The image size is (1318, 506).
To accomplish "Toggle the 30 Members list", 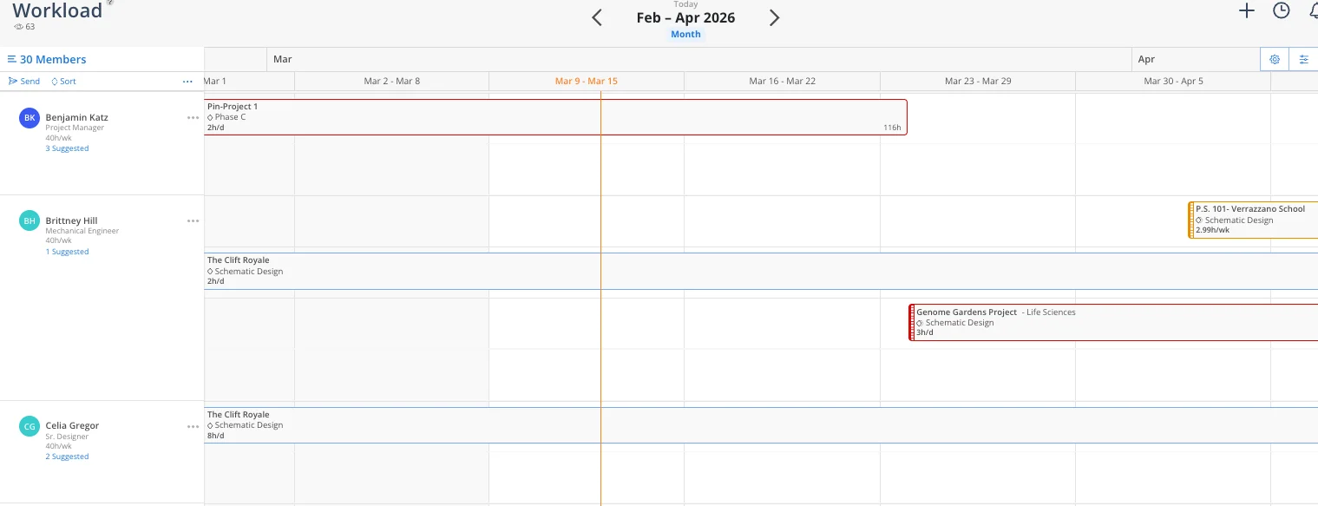I will click(47, 59).
